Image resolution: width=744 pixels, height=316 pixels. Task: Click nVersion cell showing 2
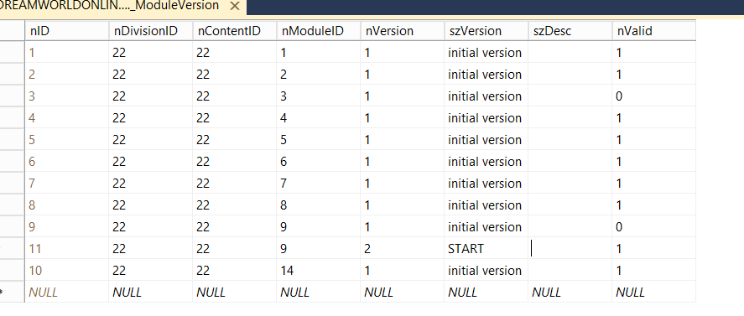(x=403, y=249)
